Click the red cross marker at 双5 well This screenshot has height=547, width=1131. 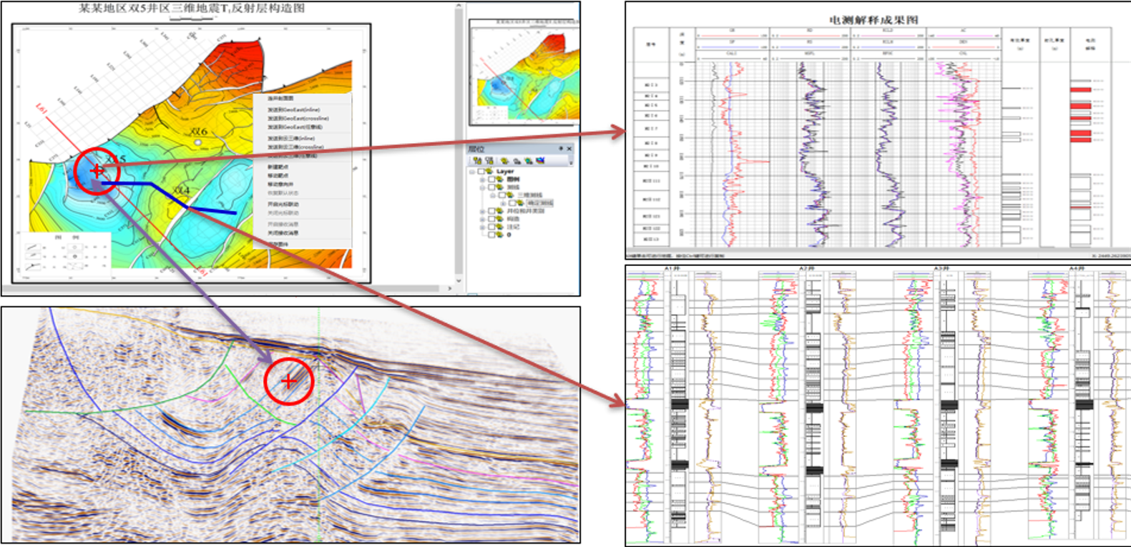(x=97, y=170)
